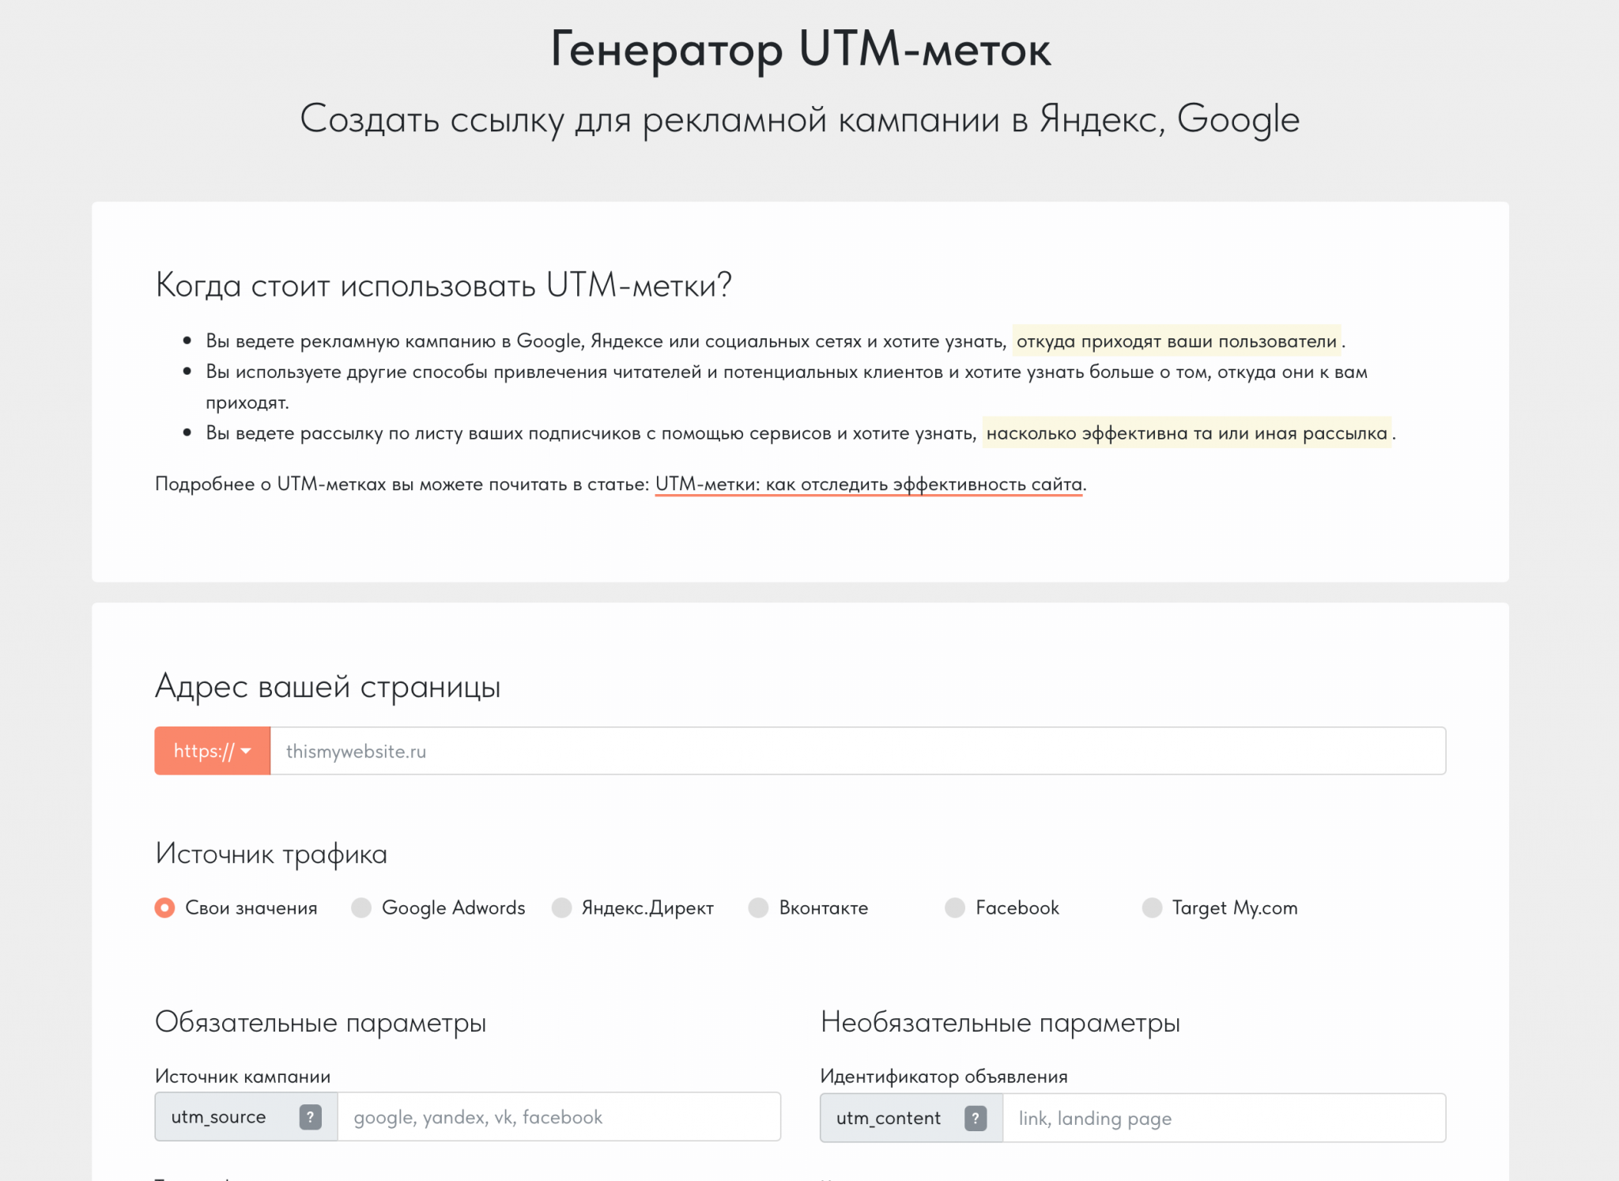Image resolution: width=1619 pixels, height=1181 pixels.
Task: Select Facebook traffic source
Action: pyautogui.click(x=955, y=907)
